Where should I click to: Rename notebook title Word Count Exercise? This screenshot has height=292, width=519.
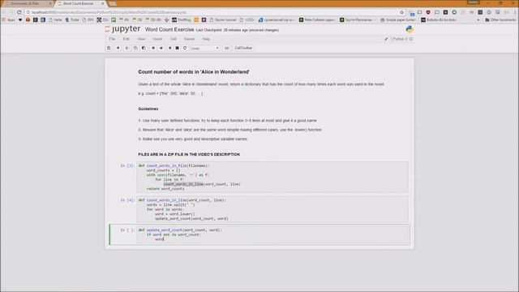click(169, 30)
